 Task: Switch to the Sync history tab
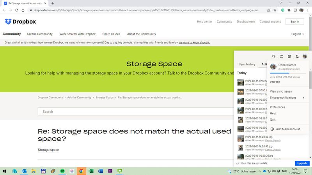tap(247, 64)
